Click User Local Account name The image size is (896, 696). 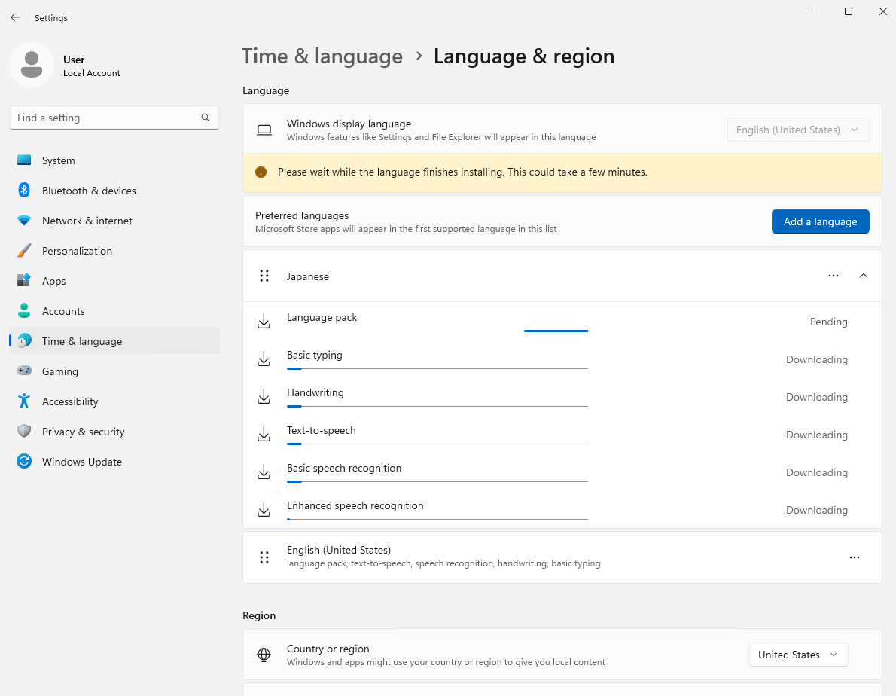[x=91, y=66]
